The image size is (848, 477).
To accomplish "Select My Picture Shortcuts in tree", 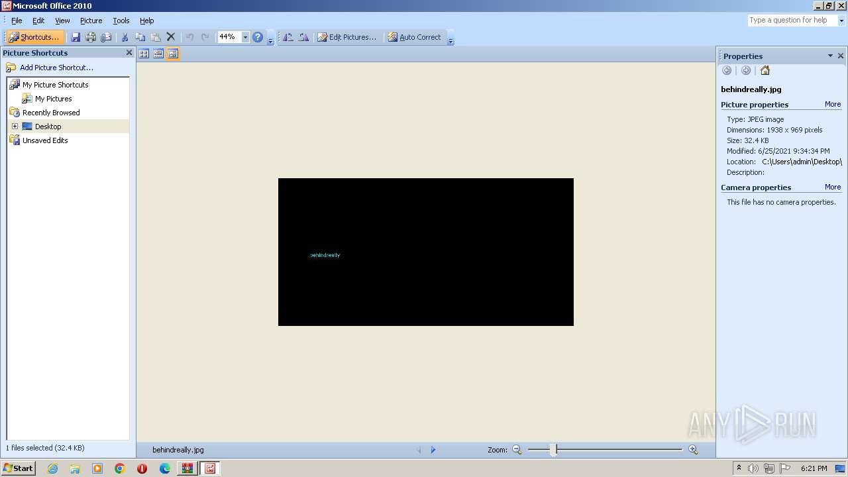I will (x=55, y=85).
